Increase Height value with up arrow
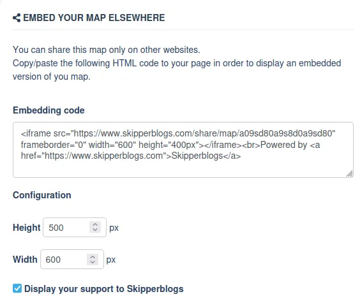 [x=95, y=224]
